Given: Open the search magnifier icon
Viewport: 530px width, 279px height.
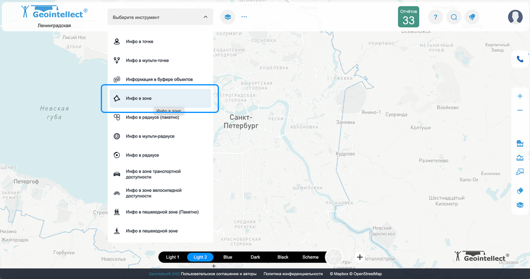Looking at the screenshot, I should (x=454, y=17).
